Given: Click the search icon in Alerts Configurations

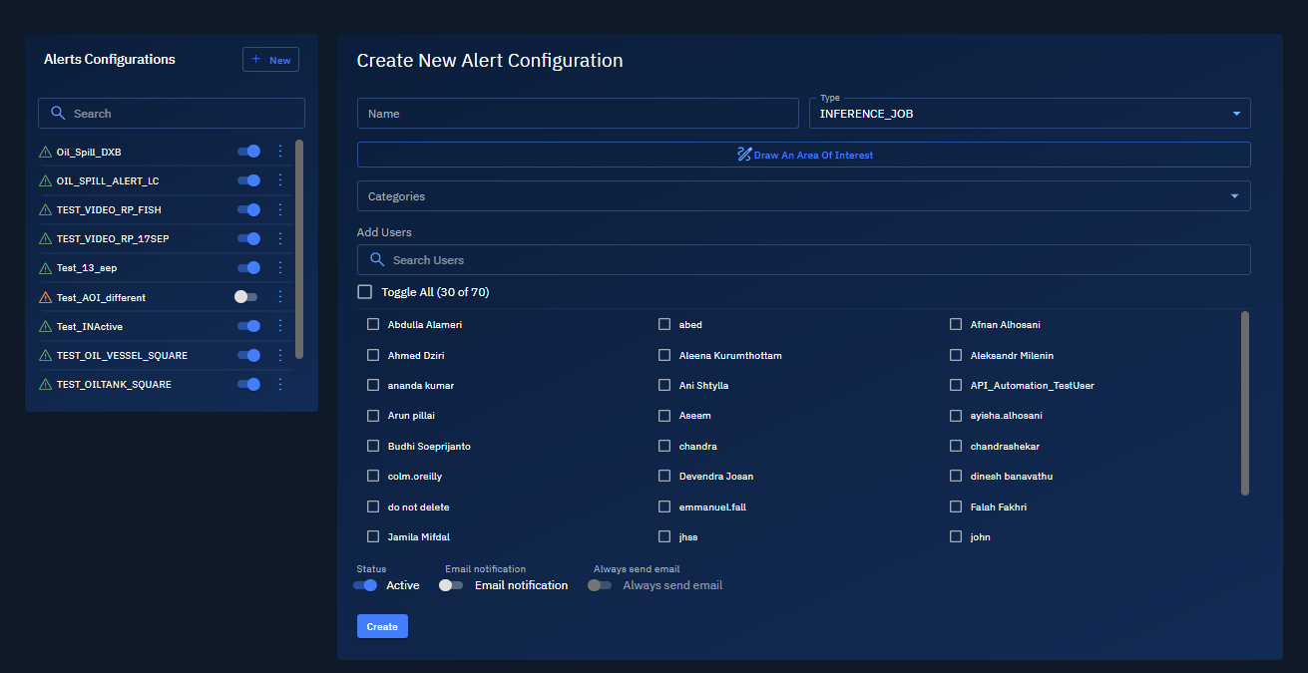Looking at the screenshot, I should coord(58,114).
